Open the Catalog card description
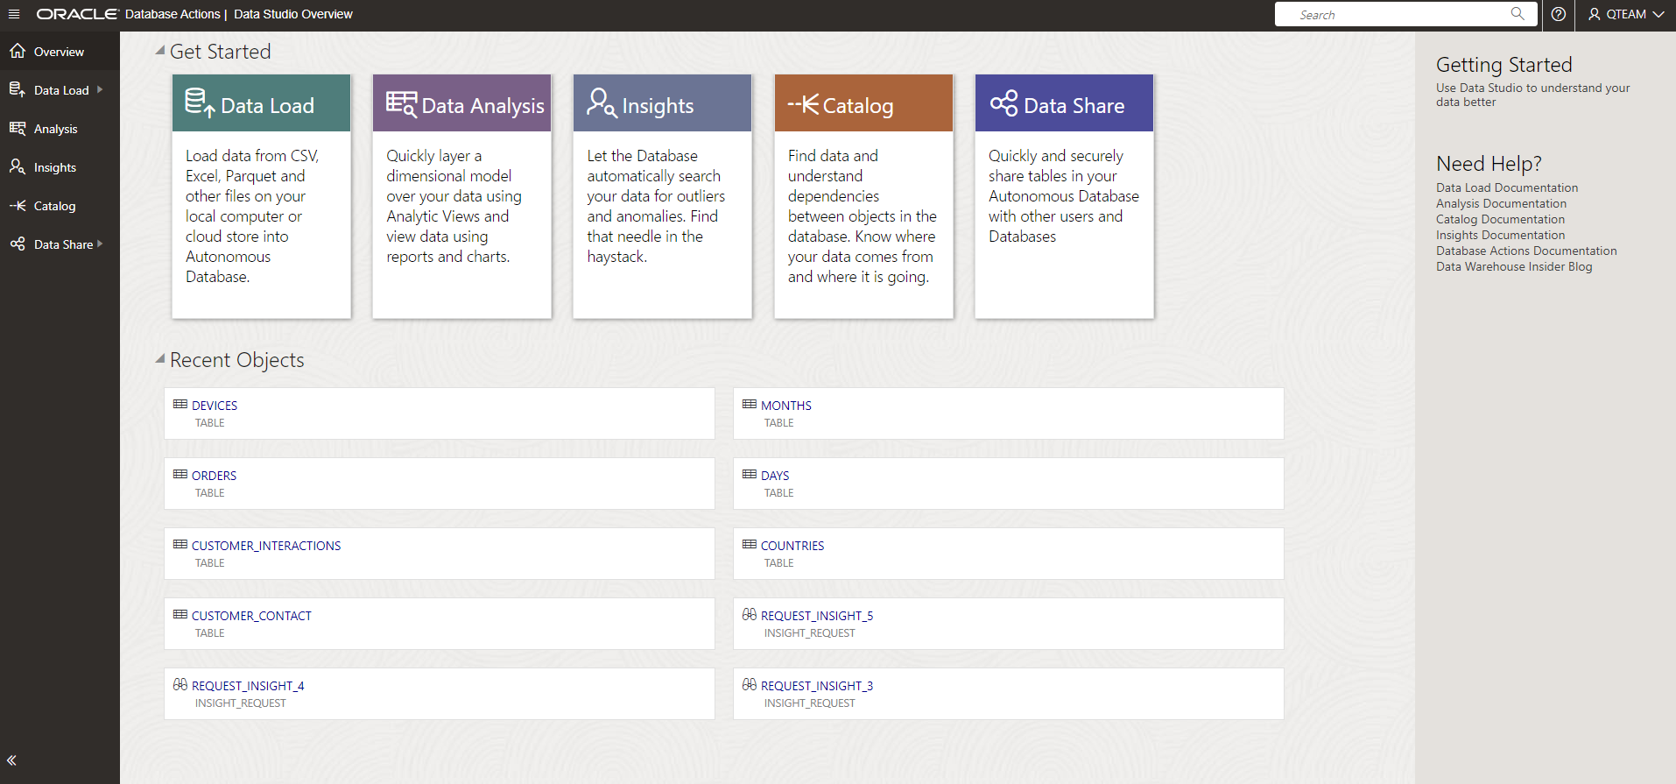The height and width of the screenshot is (784, 1676). (x=863, y=216)
